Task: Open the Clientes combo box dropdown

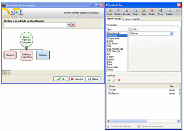Action: pos(171,34)
